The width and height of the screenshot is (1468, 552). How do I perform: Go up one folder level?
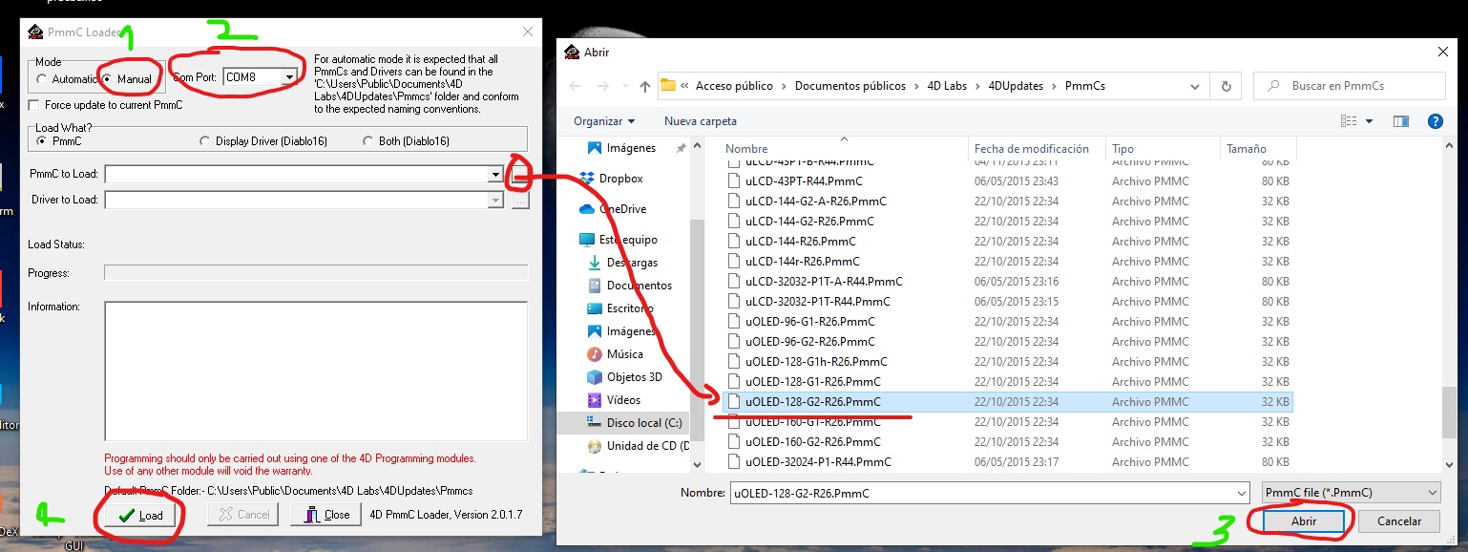(x=645, y=86)
